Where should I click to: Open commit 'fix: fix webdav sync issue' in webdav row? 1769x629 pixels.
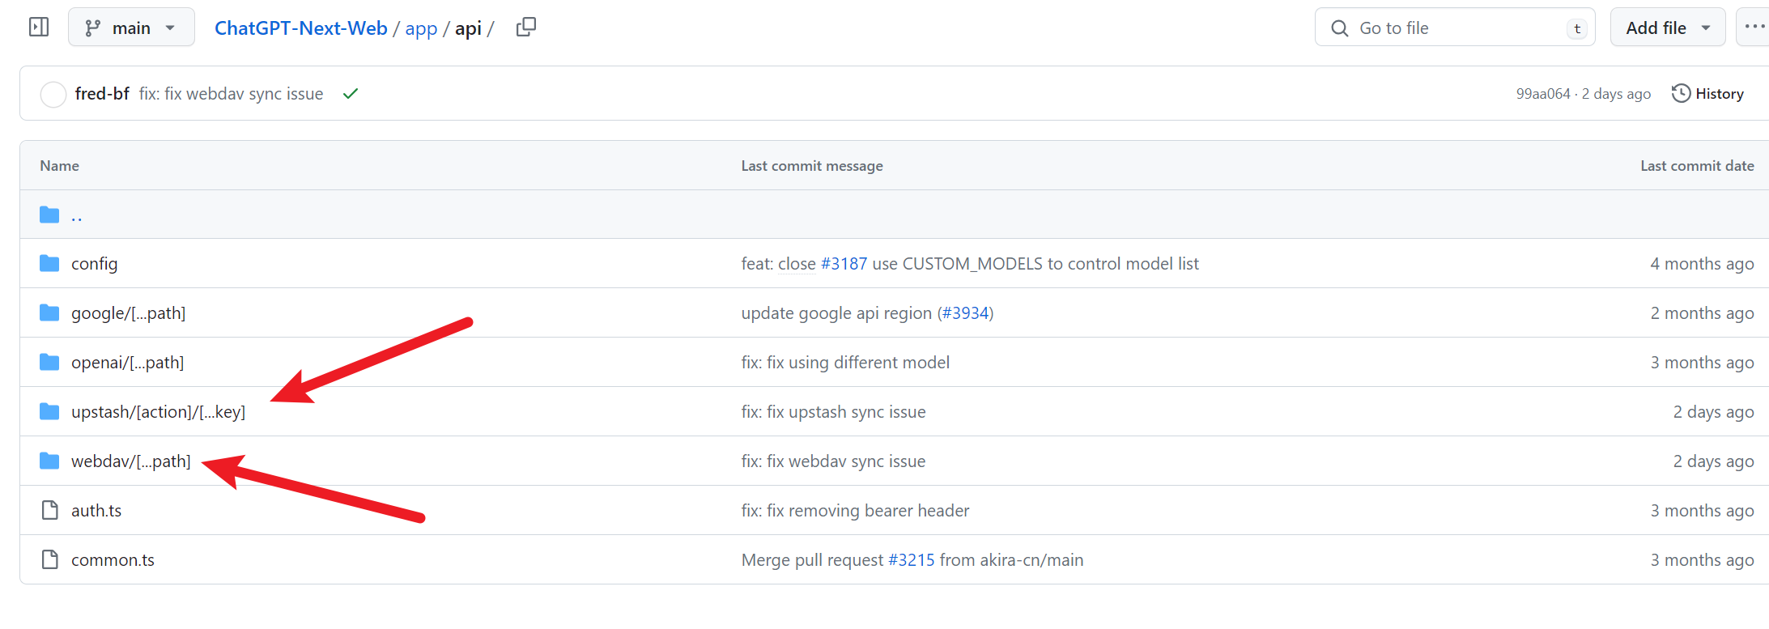833,461
